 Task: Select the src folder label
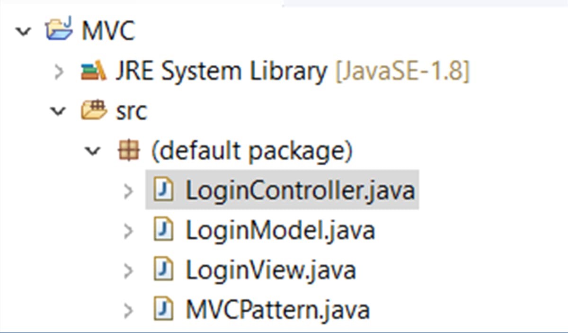pos(131,112)
